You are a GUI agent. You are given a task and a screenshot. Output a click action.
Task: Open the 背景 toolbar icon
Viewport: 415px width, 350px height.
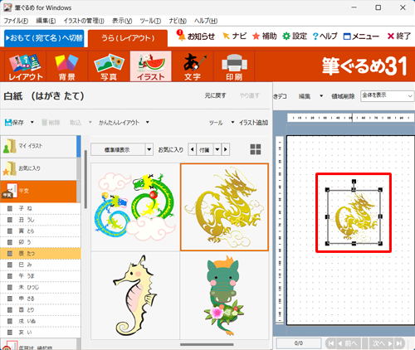pos(66,66)
